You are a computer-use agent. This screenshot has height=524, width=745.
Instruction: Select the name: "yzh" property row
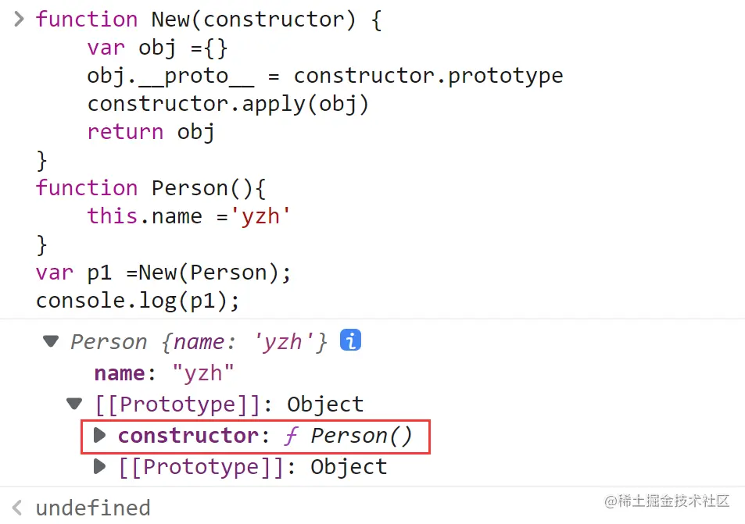164,373
